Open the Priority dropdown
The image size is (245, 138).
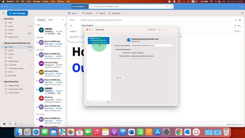click(x=237, y=31)
